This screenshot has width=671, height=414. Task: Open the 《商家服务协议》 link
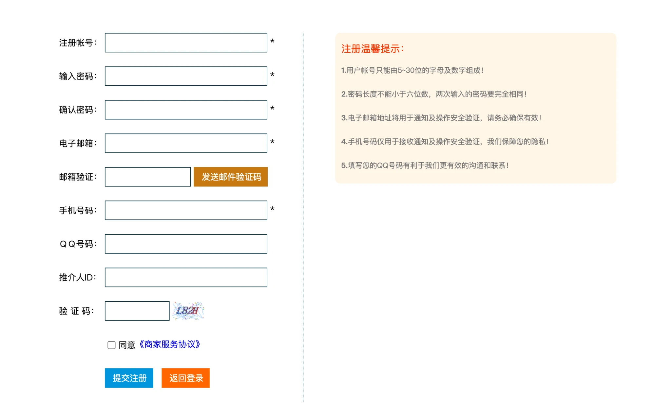[x=169, y=344]
